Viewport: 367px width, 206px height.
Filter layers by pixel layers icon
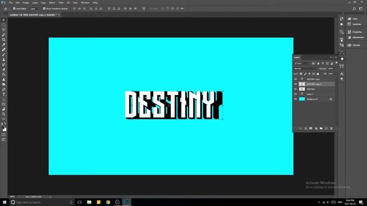(314, 64)
